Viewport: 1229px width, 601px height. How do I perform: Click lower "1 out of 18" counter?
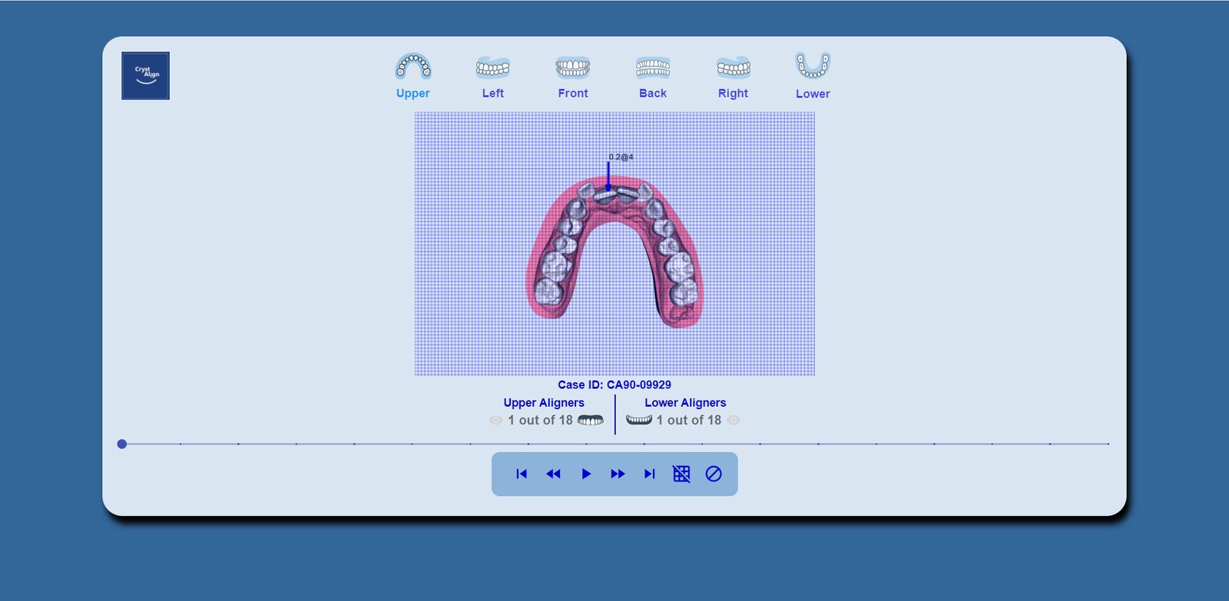coord(689,420)
